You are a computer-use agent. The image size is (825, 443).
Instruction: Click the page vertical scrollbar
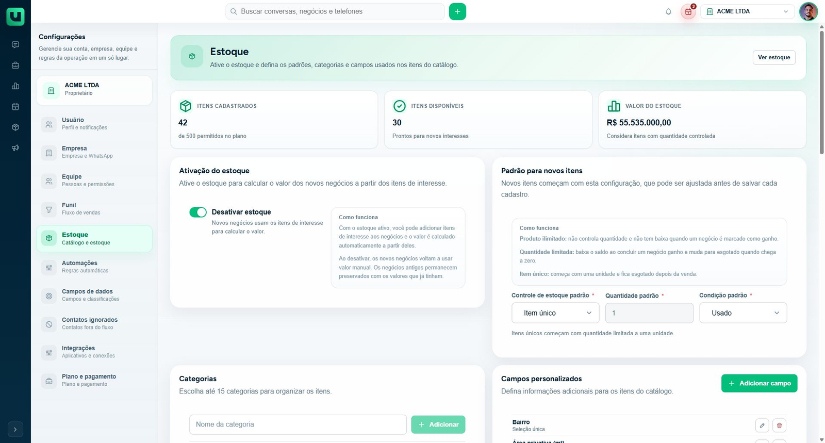pos(821,93)
